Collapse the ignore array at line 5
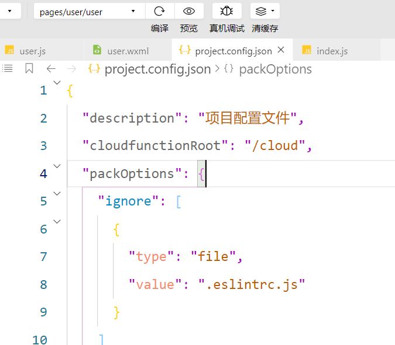The image size is (395, 345). pyautogui.click(x=57, y=194)
